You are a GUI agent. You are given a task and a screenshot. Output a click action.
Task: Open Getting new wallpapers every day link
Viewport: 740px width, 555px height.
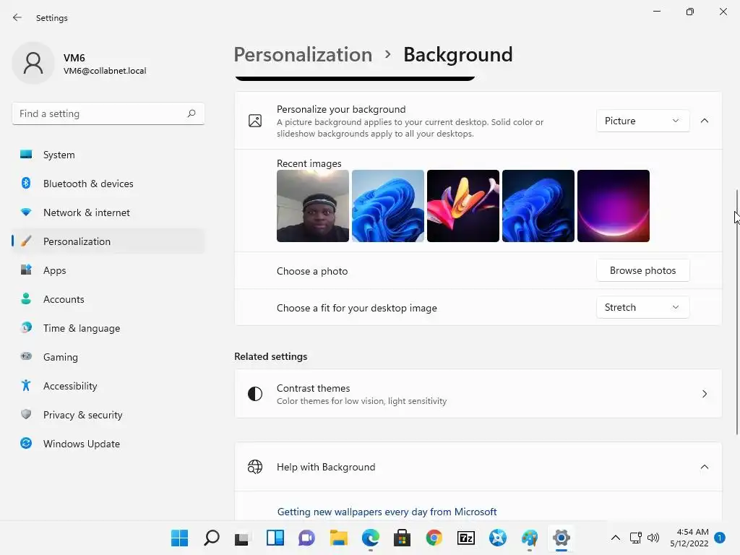coord(387,512)
